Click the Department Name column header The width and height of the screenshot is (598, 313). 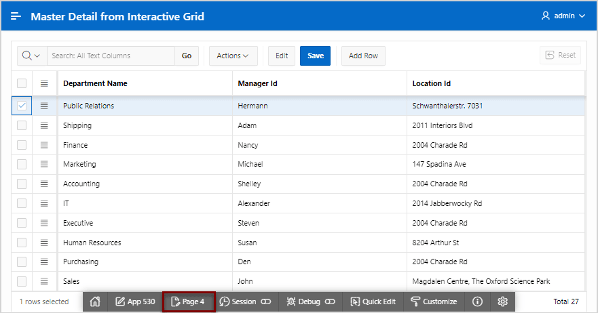coord(145,83)
